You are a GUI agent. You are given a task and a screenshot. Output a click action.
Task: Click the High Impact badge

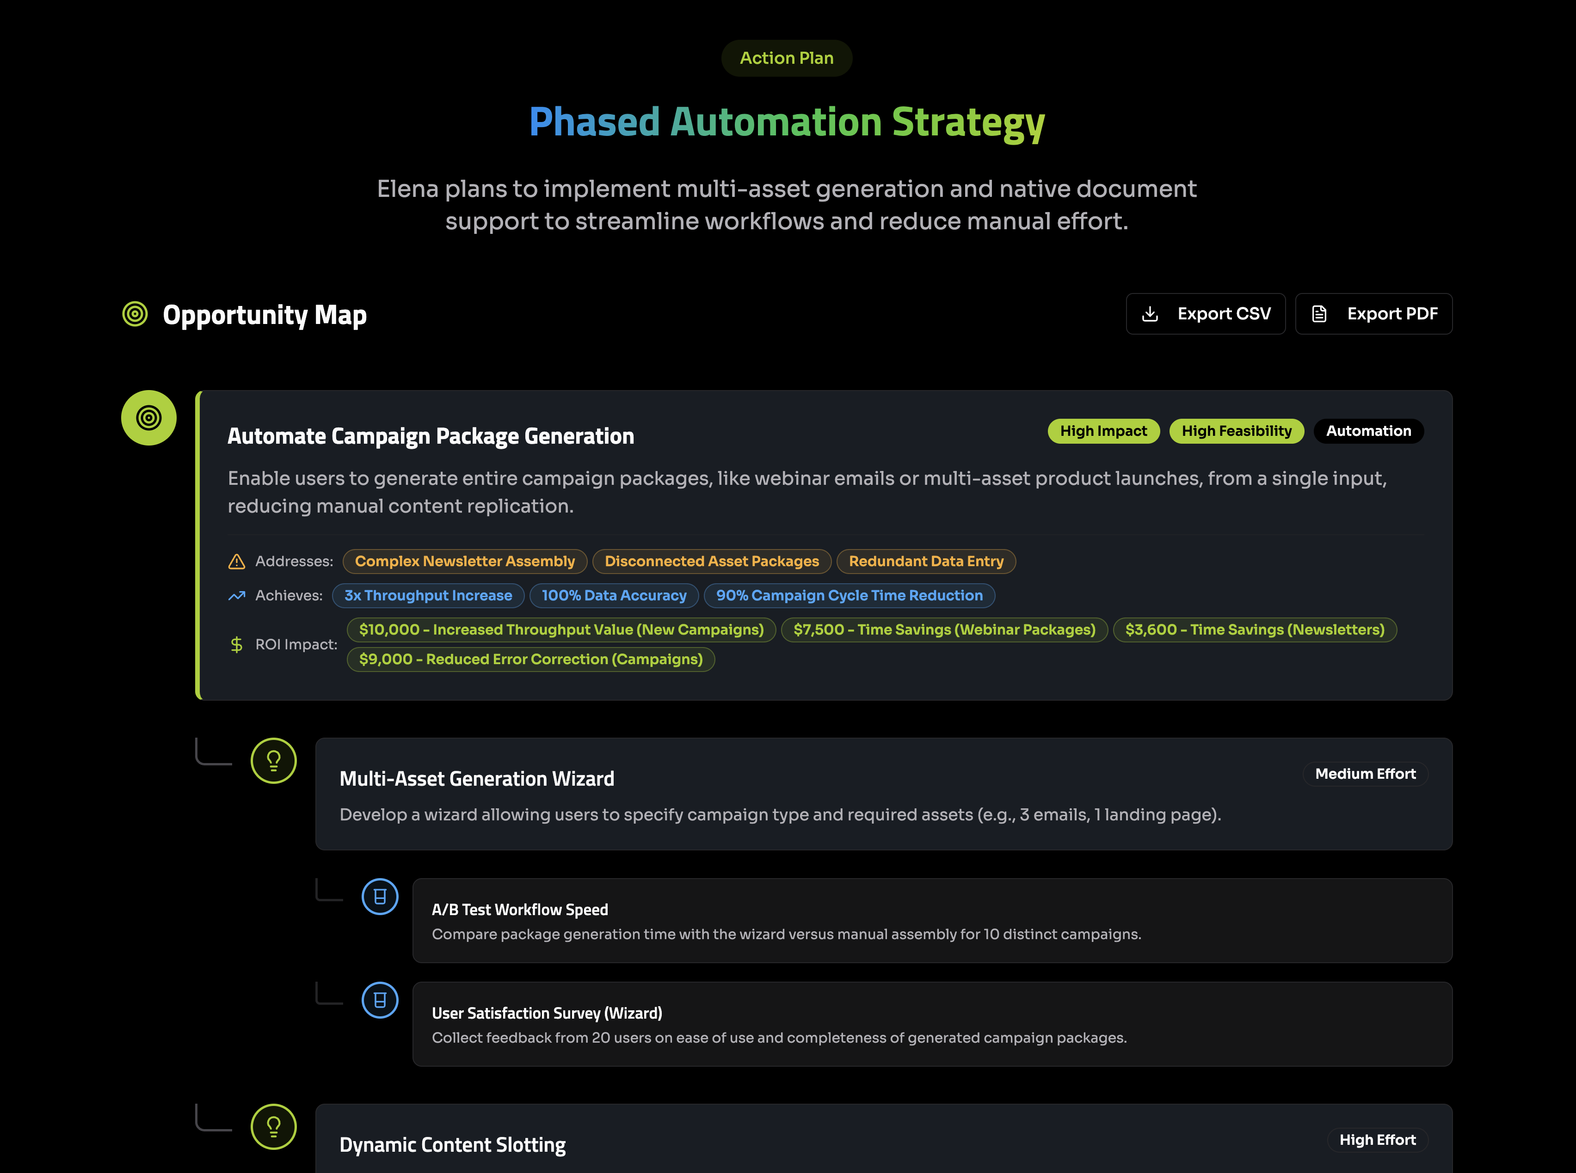tap(1103, 431)
